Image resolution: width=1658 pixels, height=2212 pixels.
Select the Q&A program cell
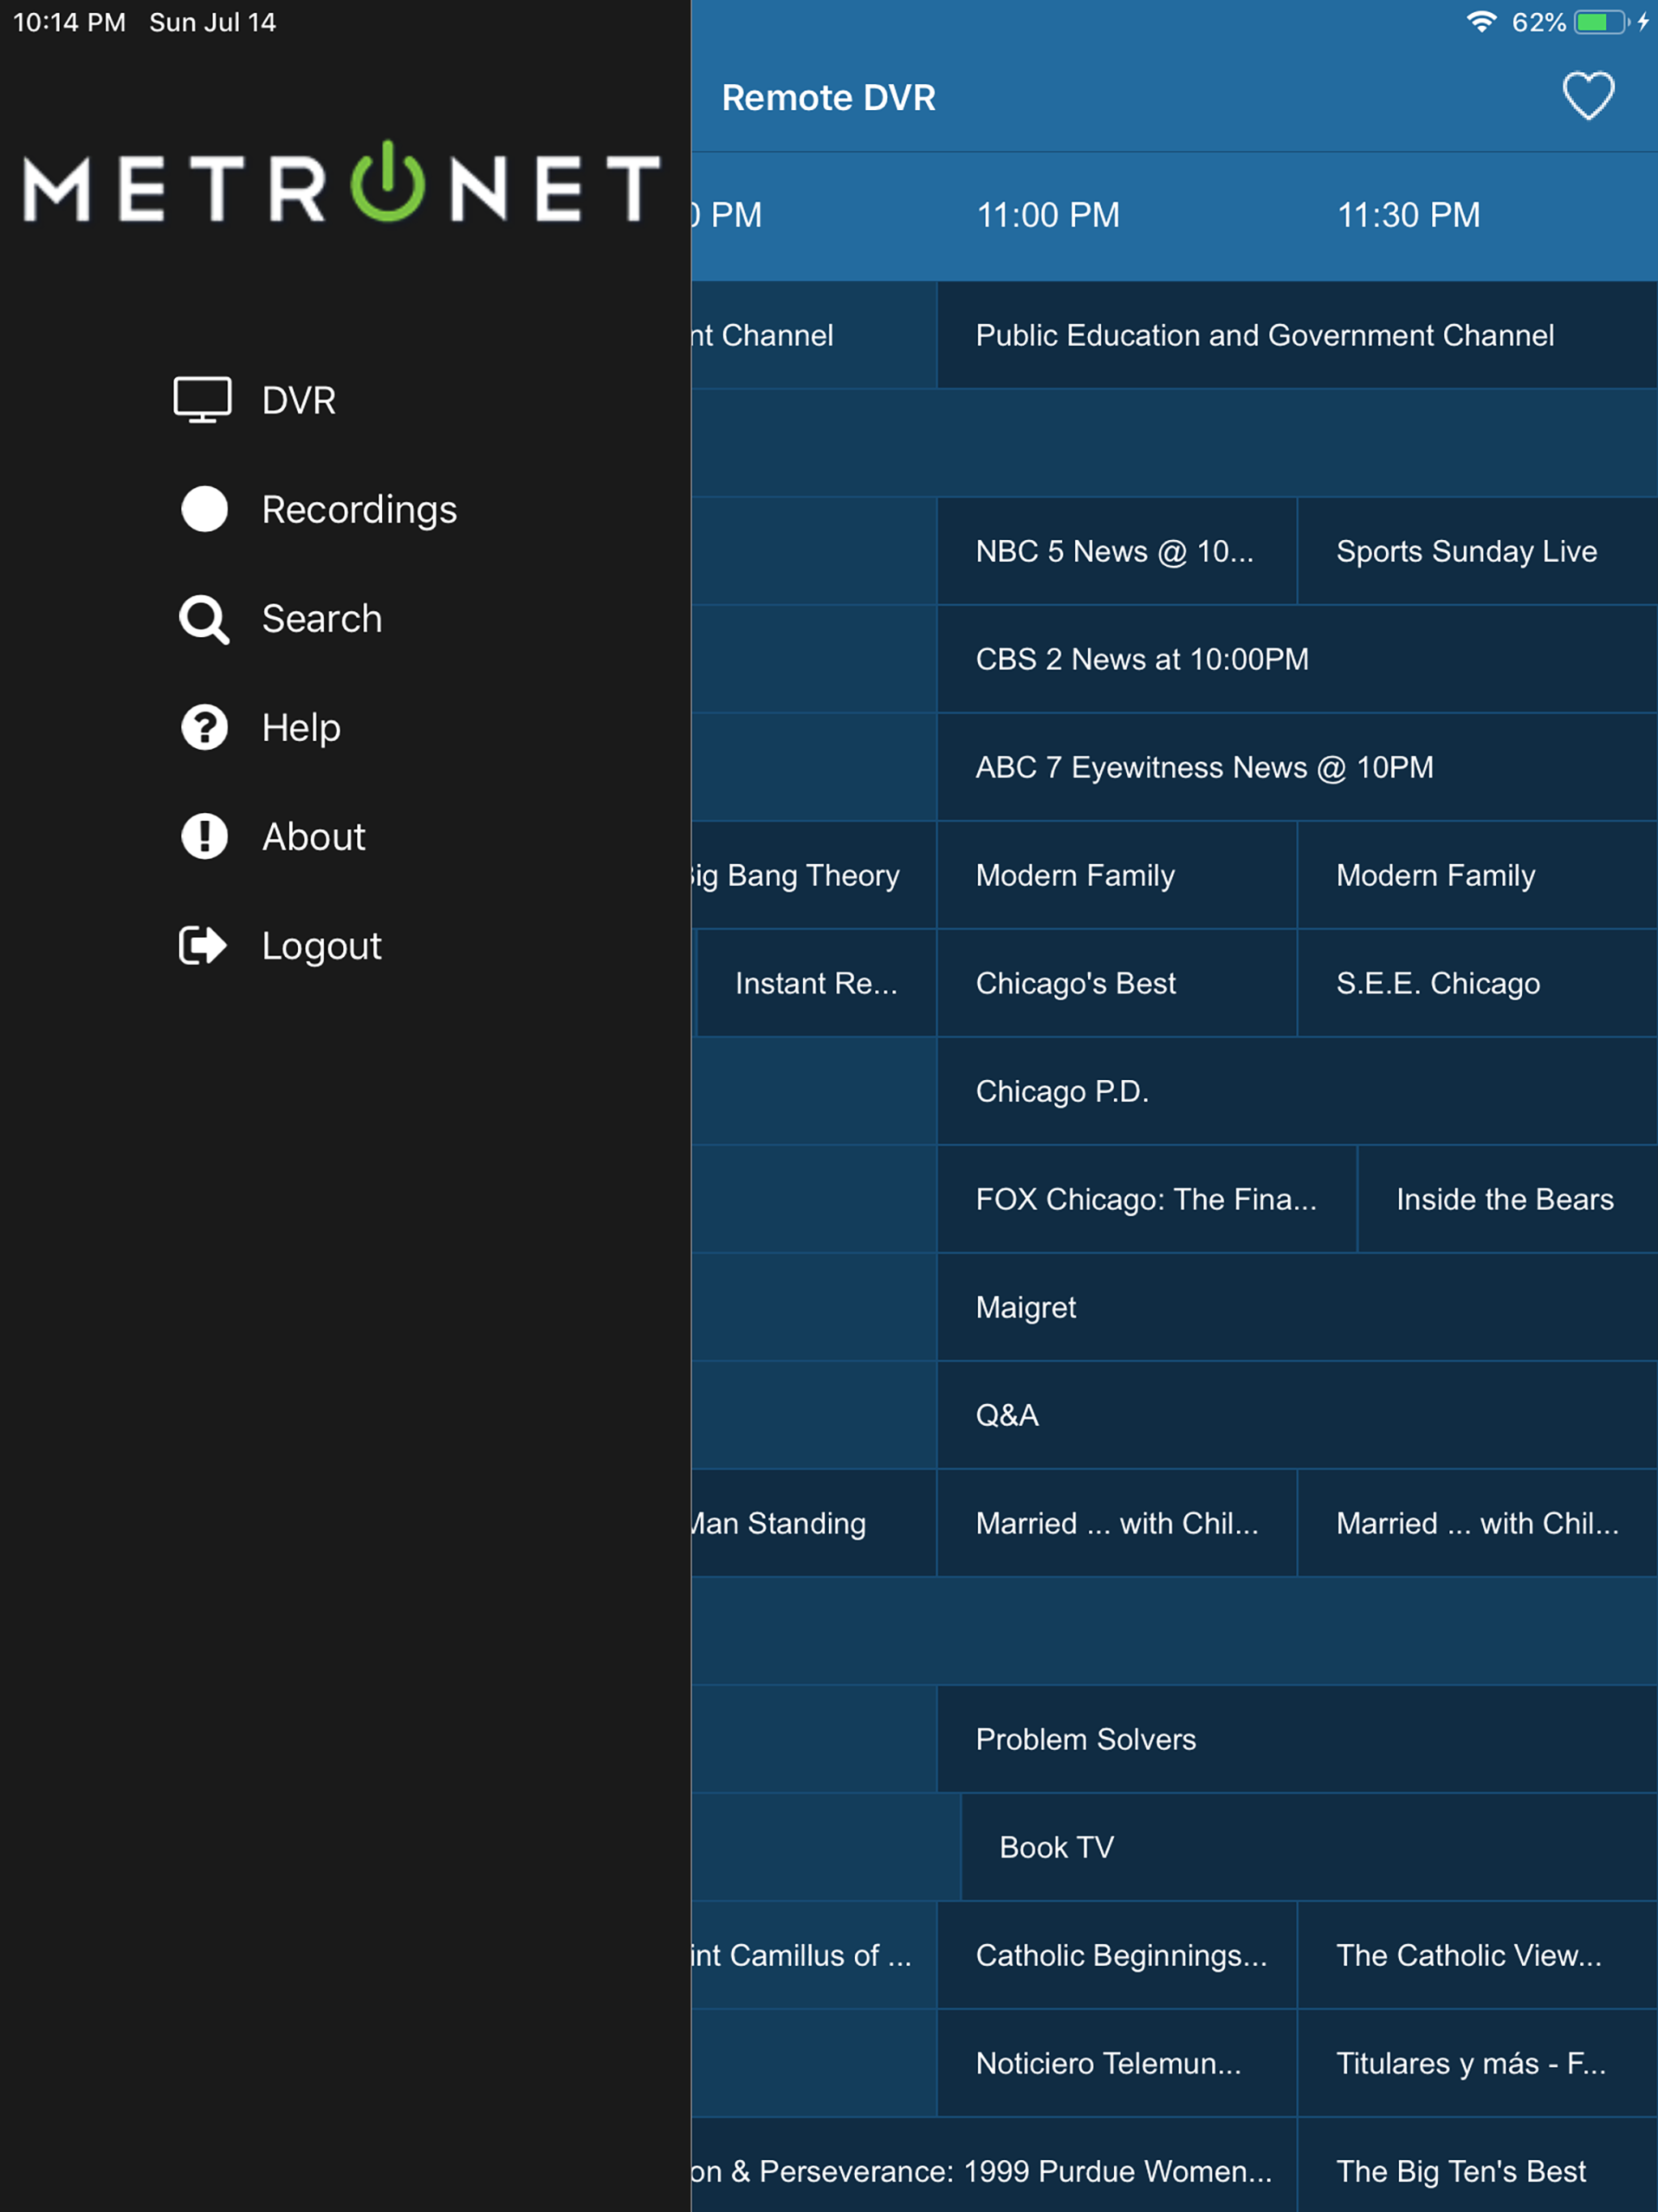click(x=1007, y=1415)
